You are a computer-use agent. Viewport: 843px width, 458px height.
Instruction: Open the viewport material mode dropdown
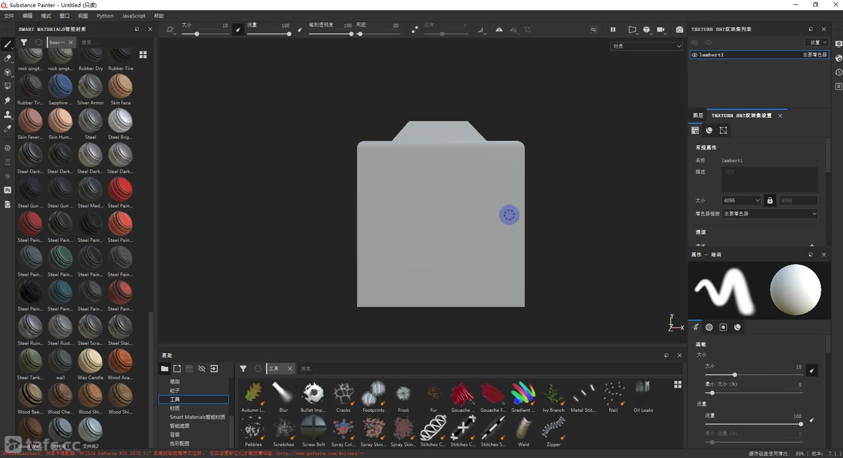(x=646, y=46)
